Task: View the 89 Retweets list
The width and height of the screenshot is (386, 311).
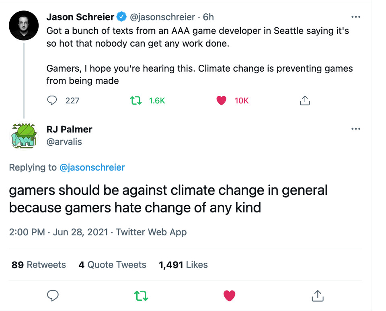Action: coord(39,265)
